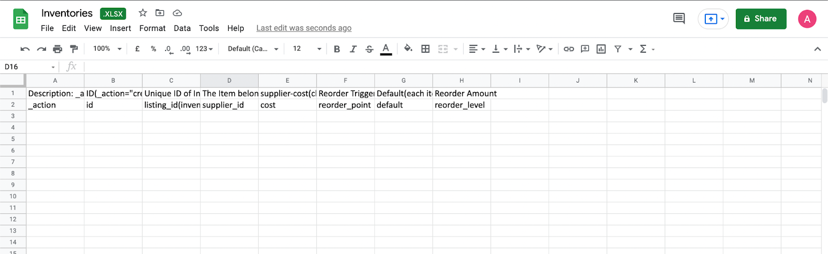Toggle italic formatting
Image resolution: width=828 pixels, height=254 pixels.
[353, 49]
